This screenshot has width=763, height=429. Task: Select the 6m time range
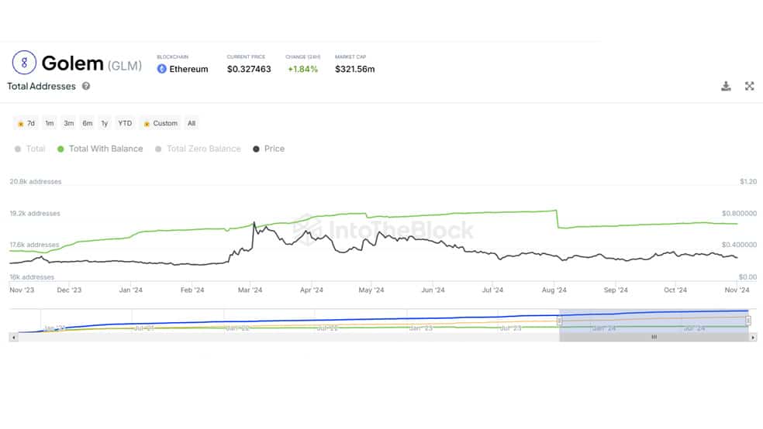[88, 123]
